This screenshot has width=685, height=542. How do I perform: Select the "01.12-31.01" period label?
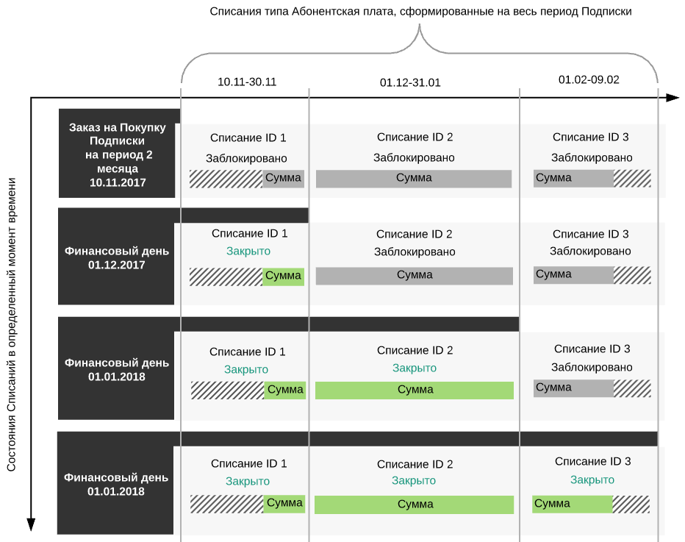pyautogui.click(x=410, y=82)
